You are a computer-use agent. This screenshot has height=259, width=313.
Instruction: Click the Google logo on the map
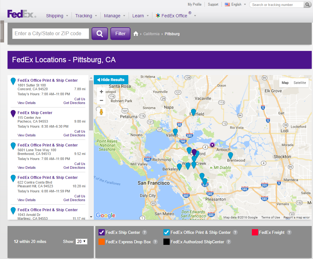(105, 215)
